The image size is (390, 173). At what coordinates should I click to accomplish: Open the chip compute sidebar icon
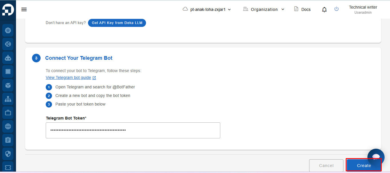point(8,71)
